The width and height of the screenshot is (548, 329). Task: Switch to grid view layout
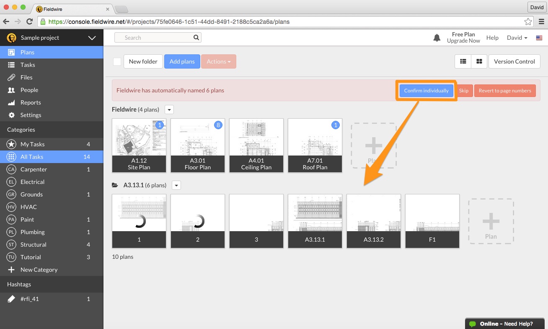point(479,61)
